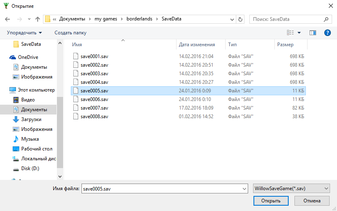
Task: Expand the Упорядочить menu
Action: pyautogui.click(x=24, y=33)
